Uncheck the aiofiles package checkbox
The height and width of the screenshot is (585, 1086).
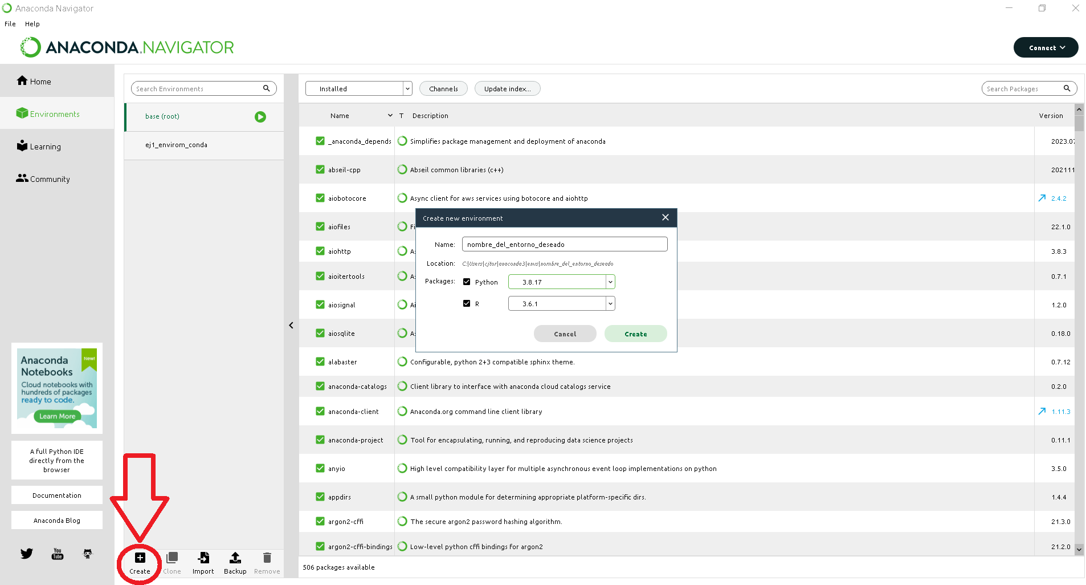(320, 226)
